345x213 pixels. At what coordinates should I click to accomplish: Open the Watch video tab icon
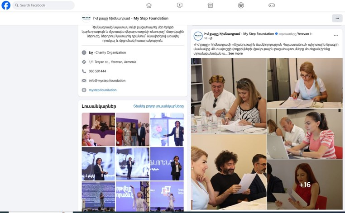coord(180,5)
